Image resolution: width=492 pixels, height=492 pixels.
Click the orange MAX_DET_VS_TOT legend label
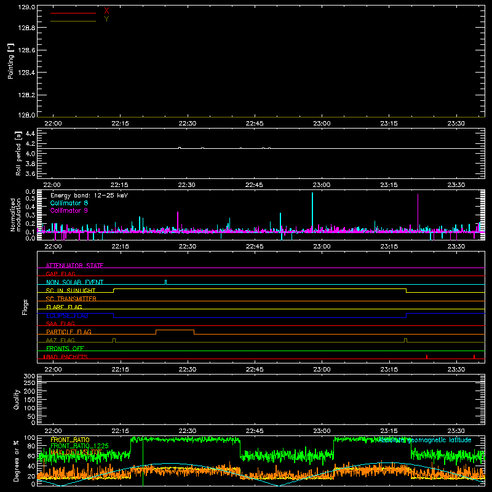76,452
